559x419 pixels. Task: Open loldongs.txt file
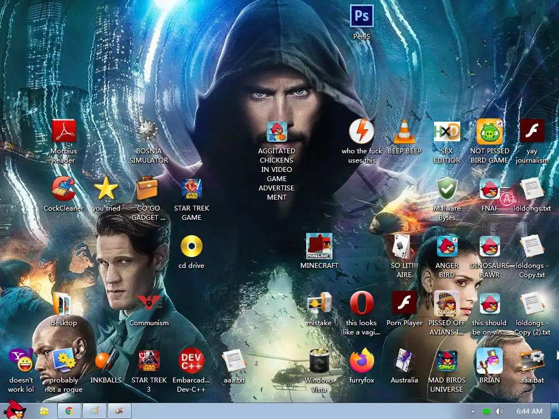click(532, 189)
